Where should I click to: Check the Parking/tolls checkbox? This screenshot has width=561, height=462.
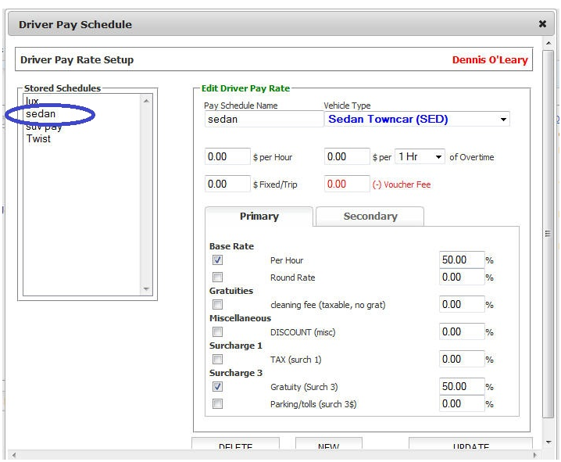[x=218, y=404]
